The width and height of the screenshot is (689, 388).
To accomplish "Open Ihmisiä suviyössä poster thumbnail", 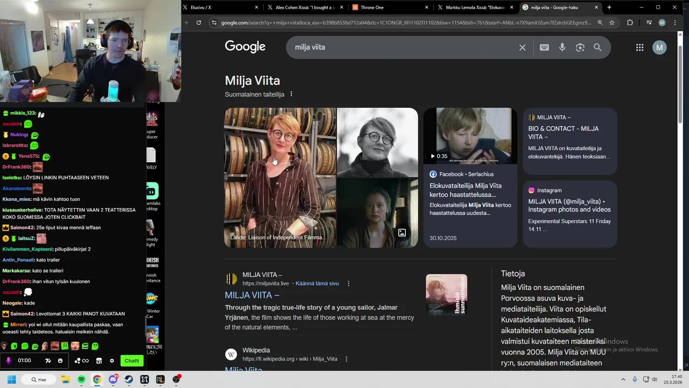I will pyautogui.click(x=446, y=295).
